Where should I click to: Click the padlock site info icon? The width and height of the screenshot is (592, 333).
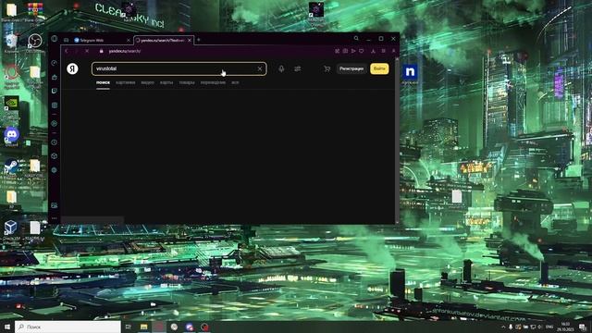101,51
